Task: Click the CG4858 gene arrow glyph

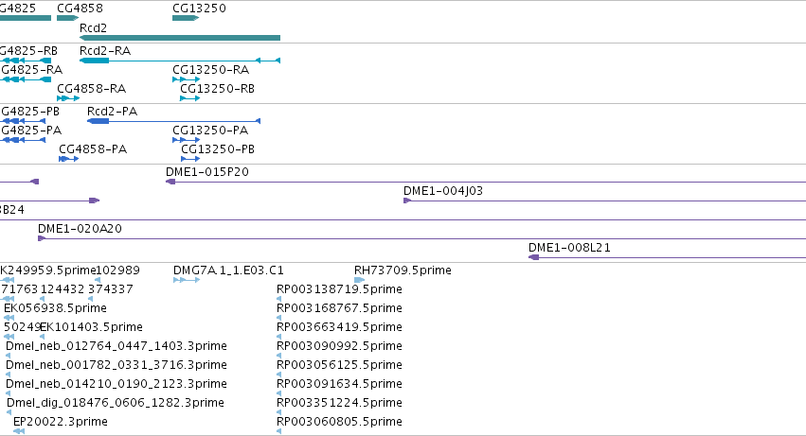Action: (68, 18)
